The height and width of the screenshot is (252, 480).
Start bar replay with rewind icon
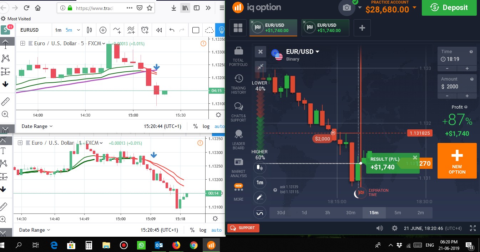coord(159,30)
